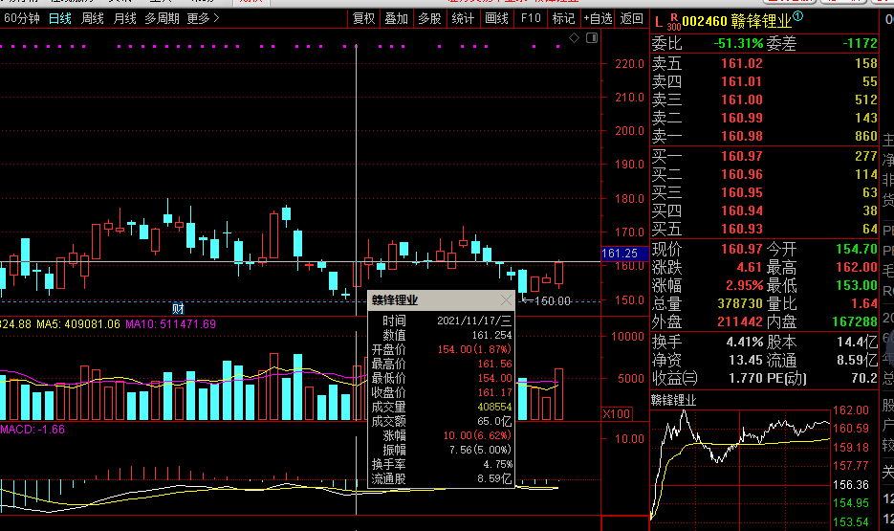This screenshot has width=894, height=531.
Task: Click the 开盘价 154.00(1.87%) popup row
Action: [x=442, y=349]
